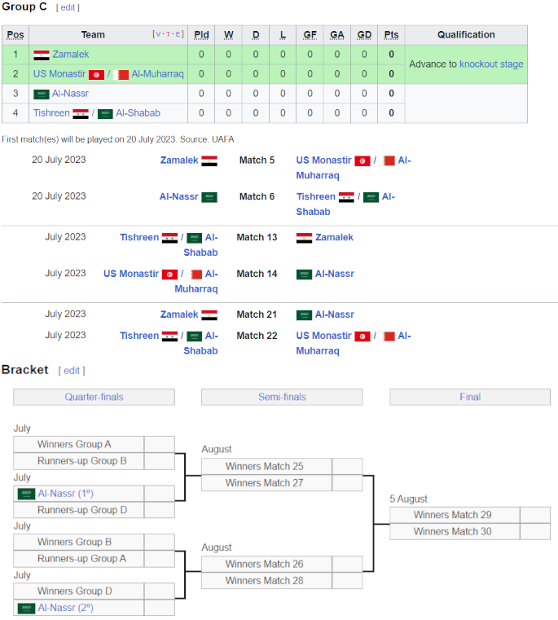The width and height of the screenshot is (558, 620).
Task: Open the edit link for Bracket section
Action: tap(72, 371)
